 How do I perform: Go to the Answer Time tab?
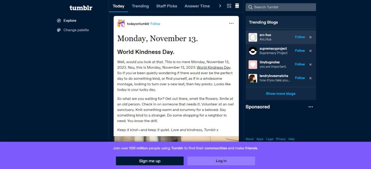(x=197, y=6)
